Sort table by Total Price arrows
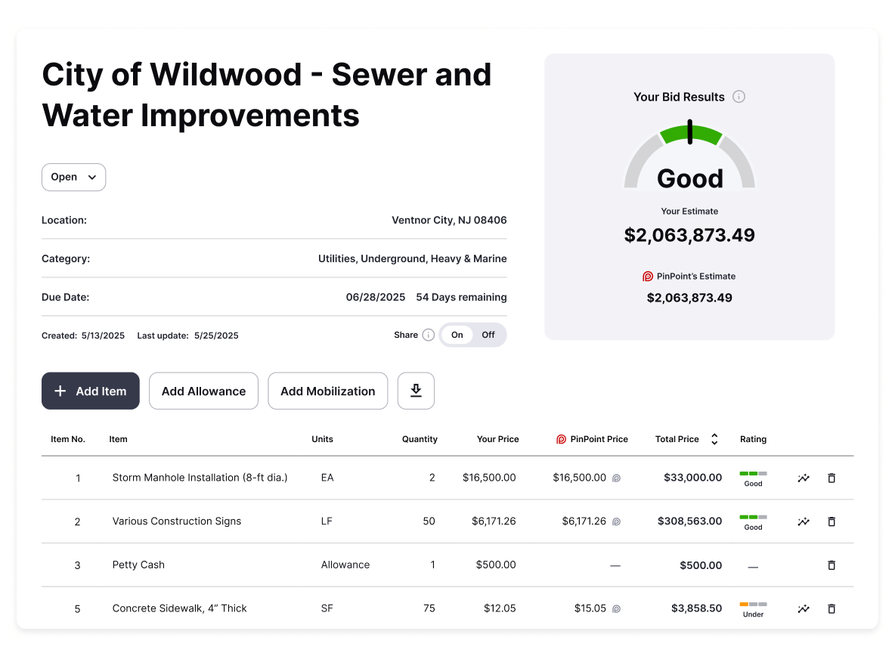Viewport: 895px width, 659px height. 714,439
